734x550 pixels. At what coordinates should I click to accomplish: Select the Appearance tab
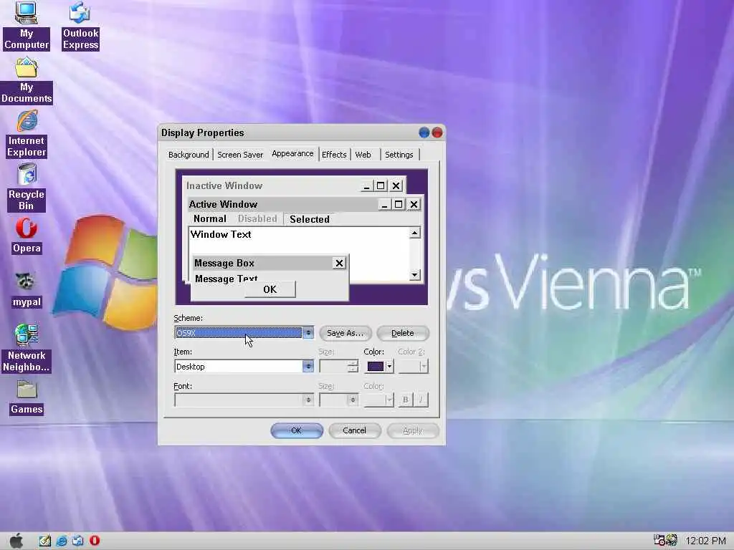pos(292,154)
